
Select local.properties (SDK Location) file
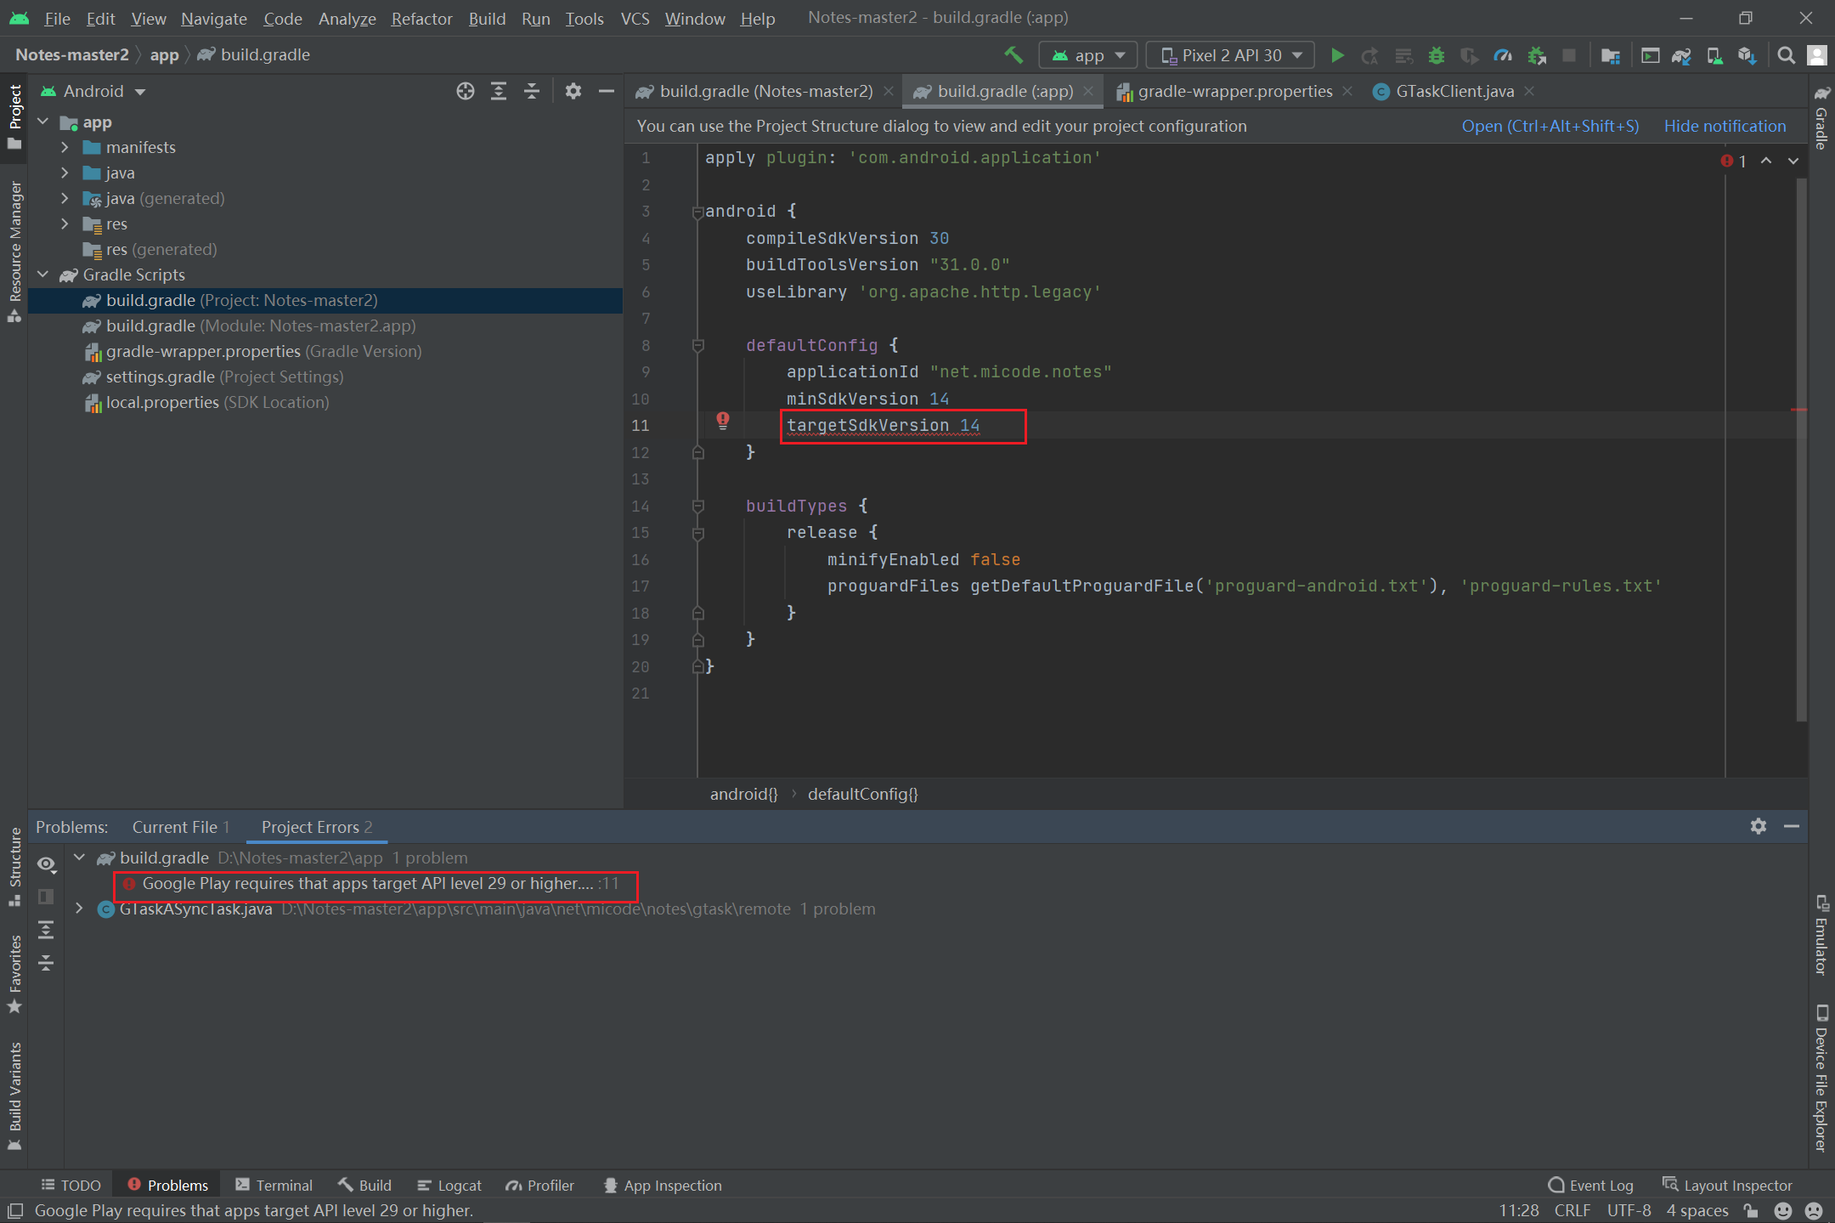click(217, 402)
